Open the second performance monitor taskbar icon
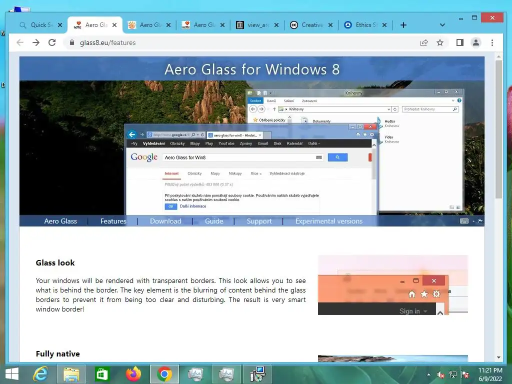Viewport: 512px width, 384px height. tap(226, 374)
